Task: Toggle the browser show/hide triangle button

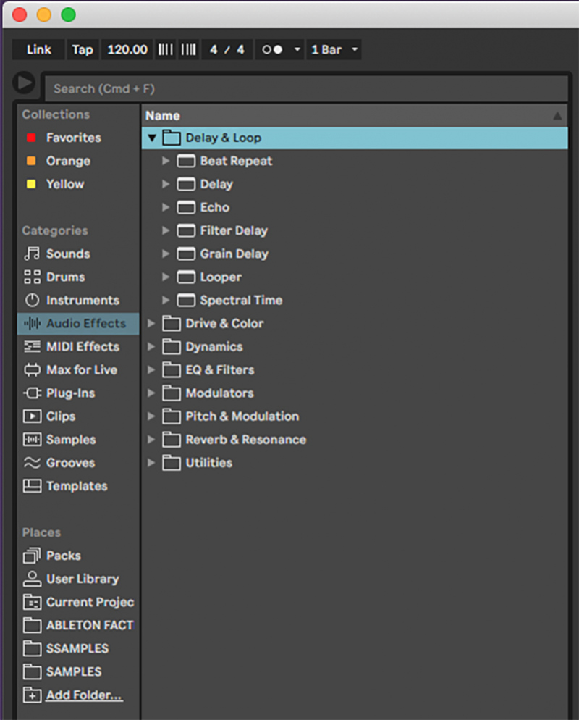Action: tap(25, 83)
